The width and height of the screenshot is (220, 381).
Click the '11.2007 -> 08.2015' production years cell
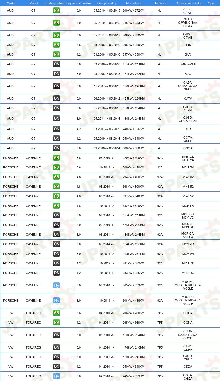[107, 86]
